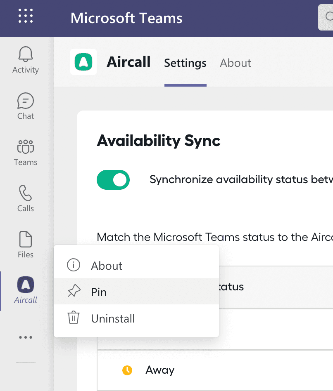Choose About from the context menu
Image resolution: width=333 pixels, height=391 pixels.
tap(107, 266)
